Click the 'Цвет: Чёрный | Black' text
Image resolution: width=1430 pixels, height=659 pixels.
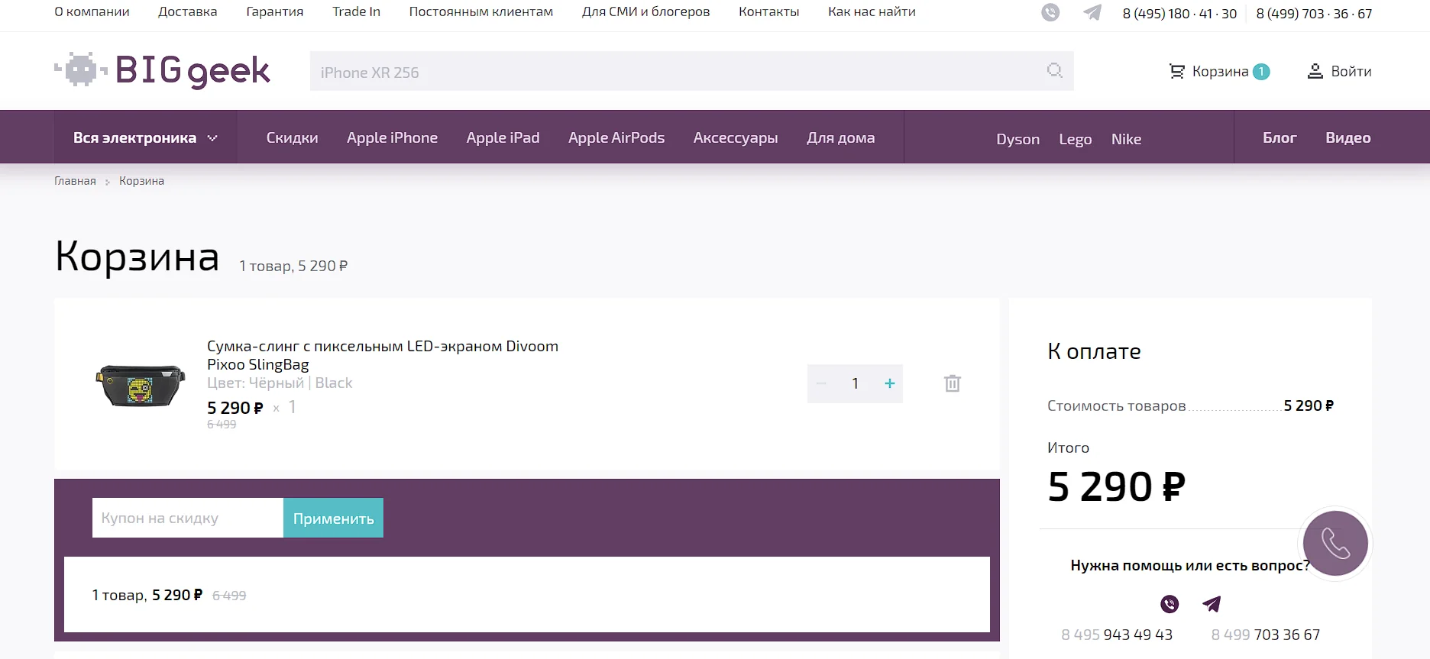[280, 383]
